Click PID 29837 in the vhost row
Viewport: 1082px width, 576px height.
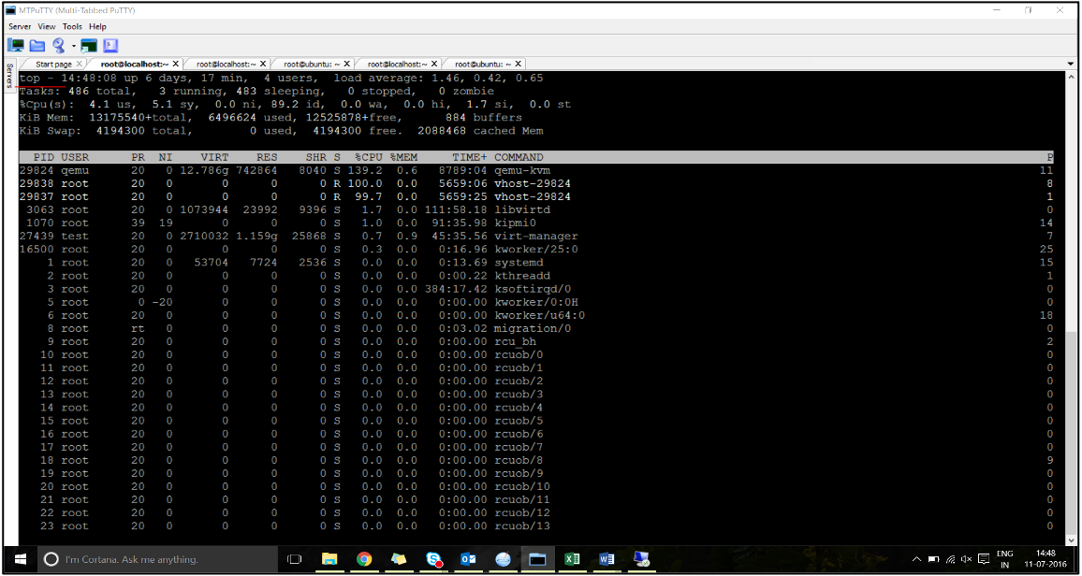click(37, 197)
